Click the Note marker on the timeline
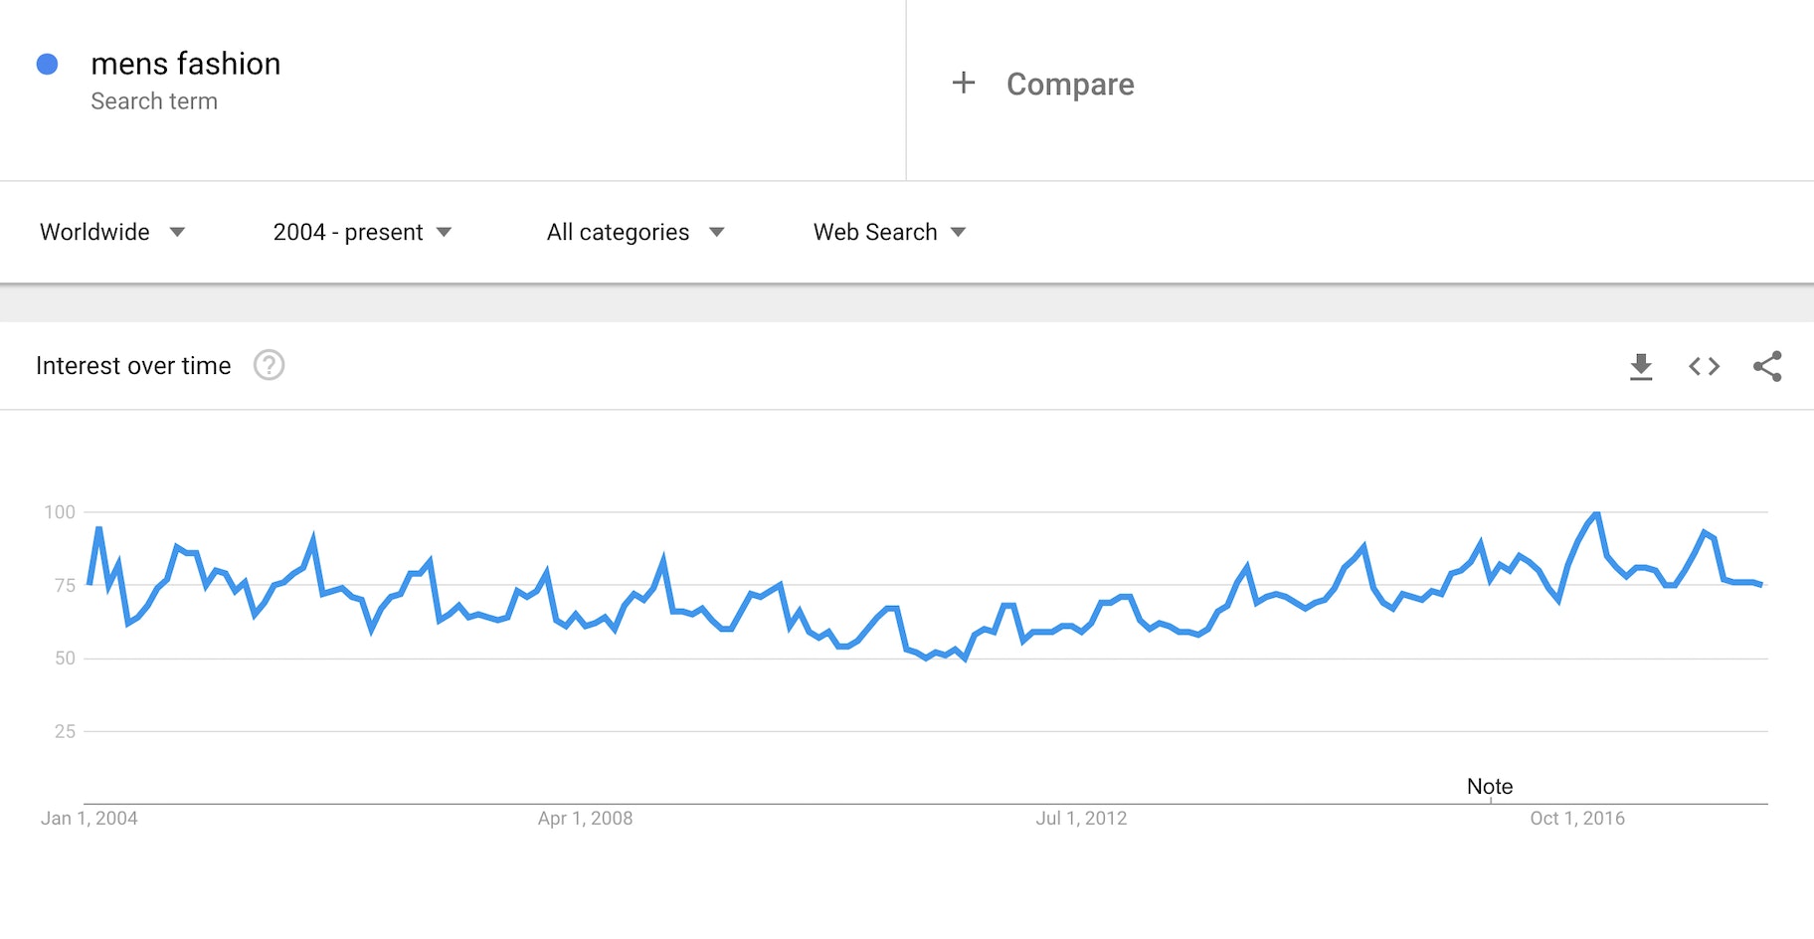 click(x=1489, y=787)
